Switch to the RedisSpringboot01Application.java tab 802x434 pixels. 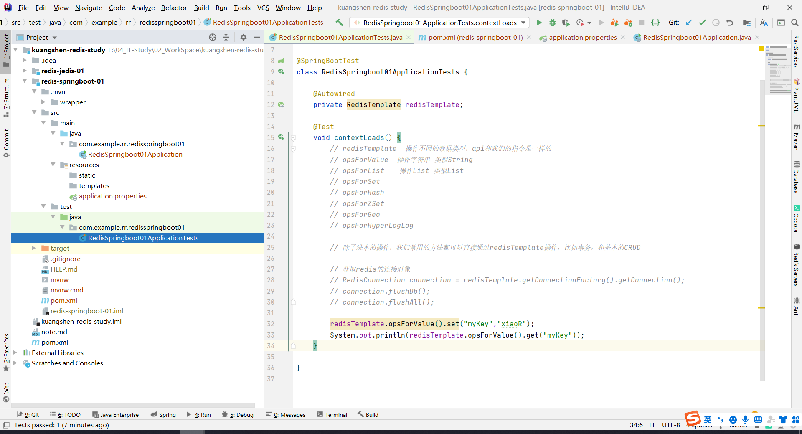[697, 37]
